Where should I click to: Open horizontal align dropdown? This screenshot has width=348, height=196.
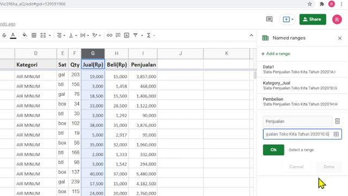tap(61, 35)
